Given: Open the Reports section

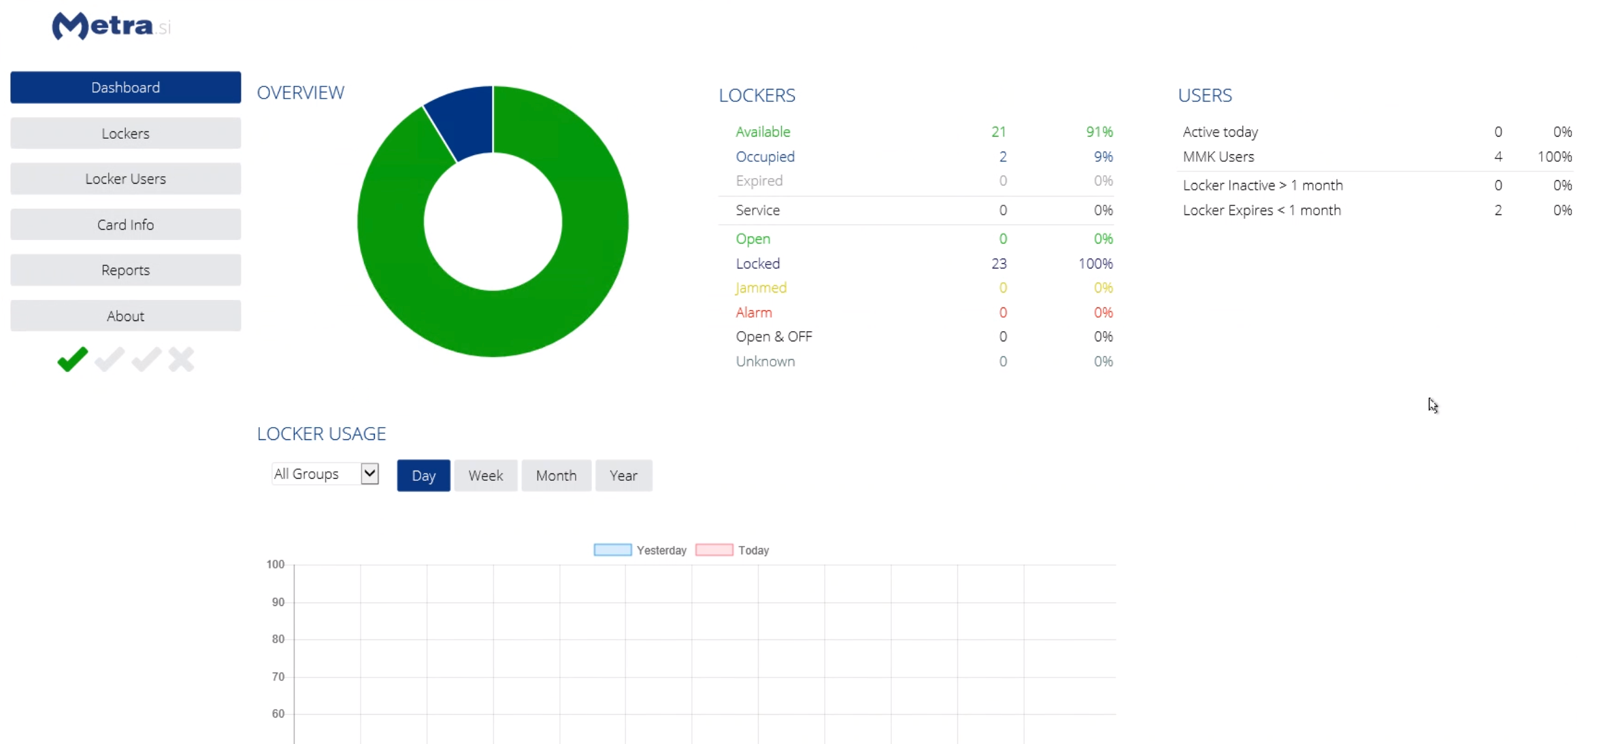Looking at the screenshot, I should pos(126,270).
